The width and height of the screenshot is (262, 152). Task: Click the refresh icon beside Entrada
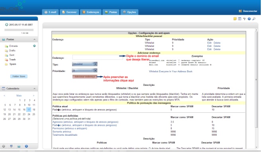(x=34, y=46)
